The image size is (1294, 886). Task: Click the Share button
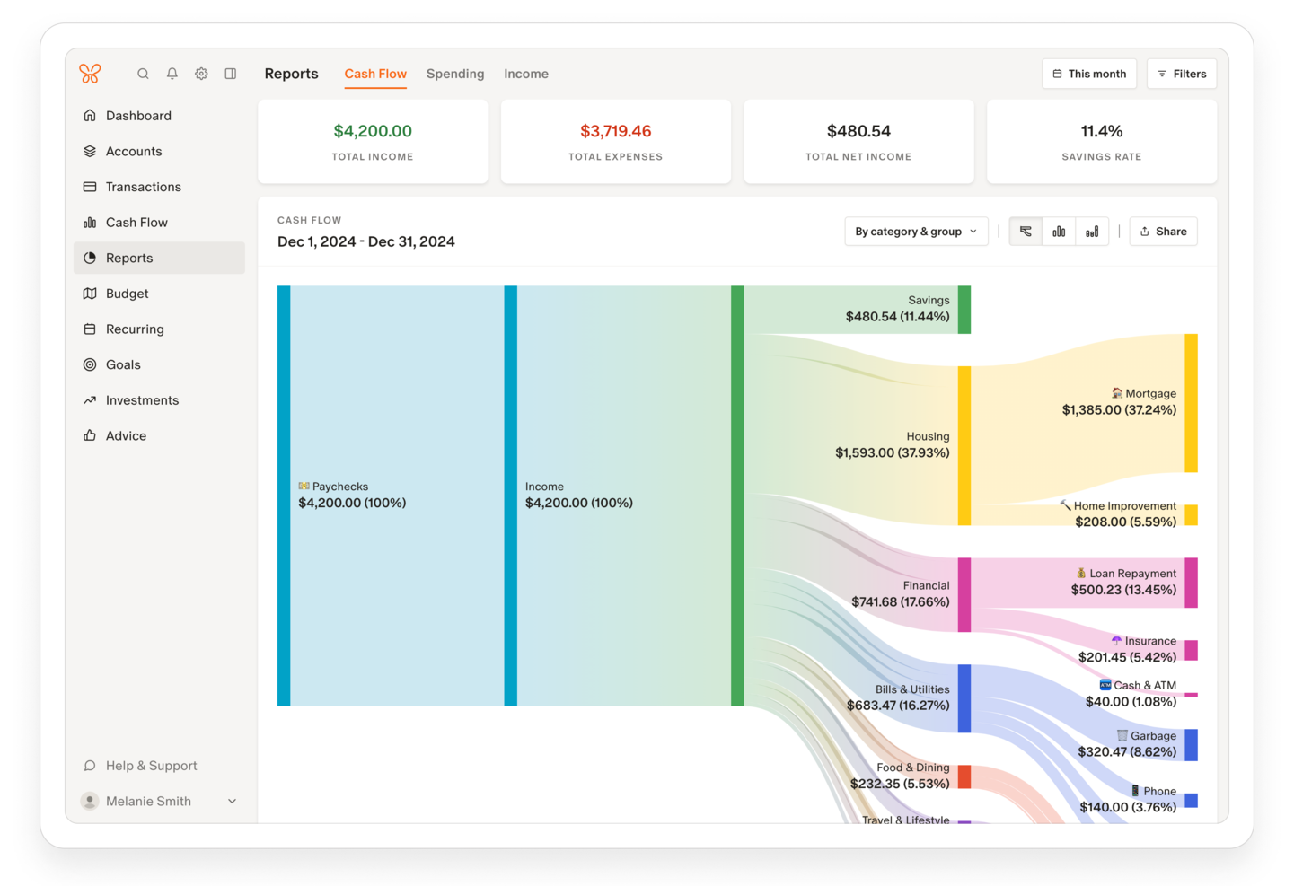click(1163, 231)
